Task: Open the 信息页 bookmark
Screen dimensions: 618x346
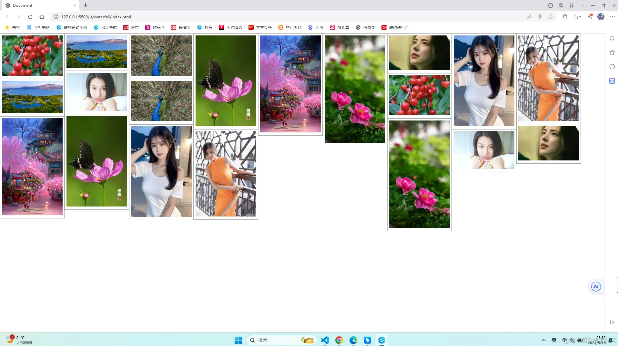Action: 365,27
